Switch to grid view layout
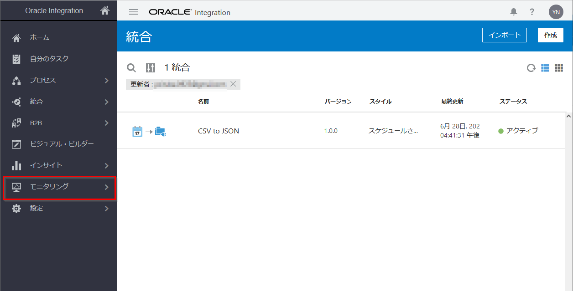Image resolution: width=573 pixels, height=291 pixels. (x=559, y=68)
